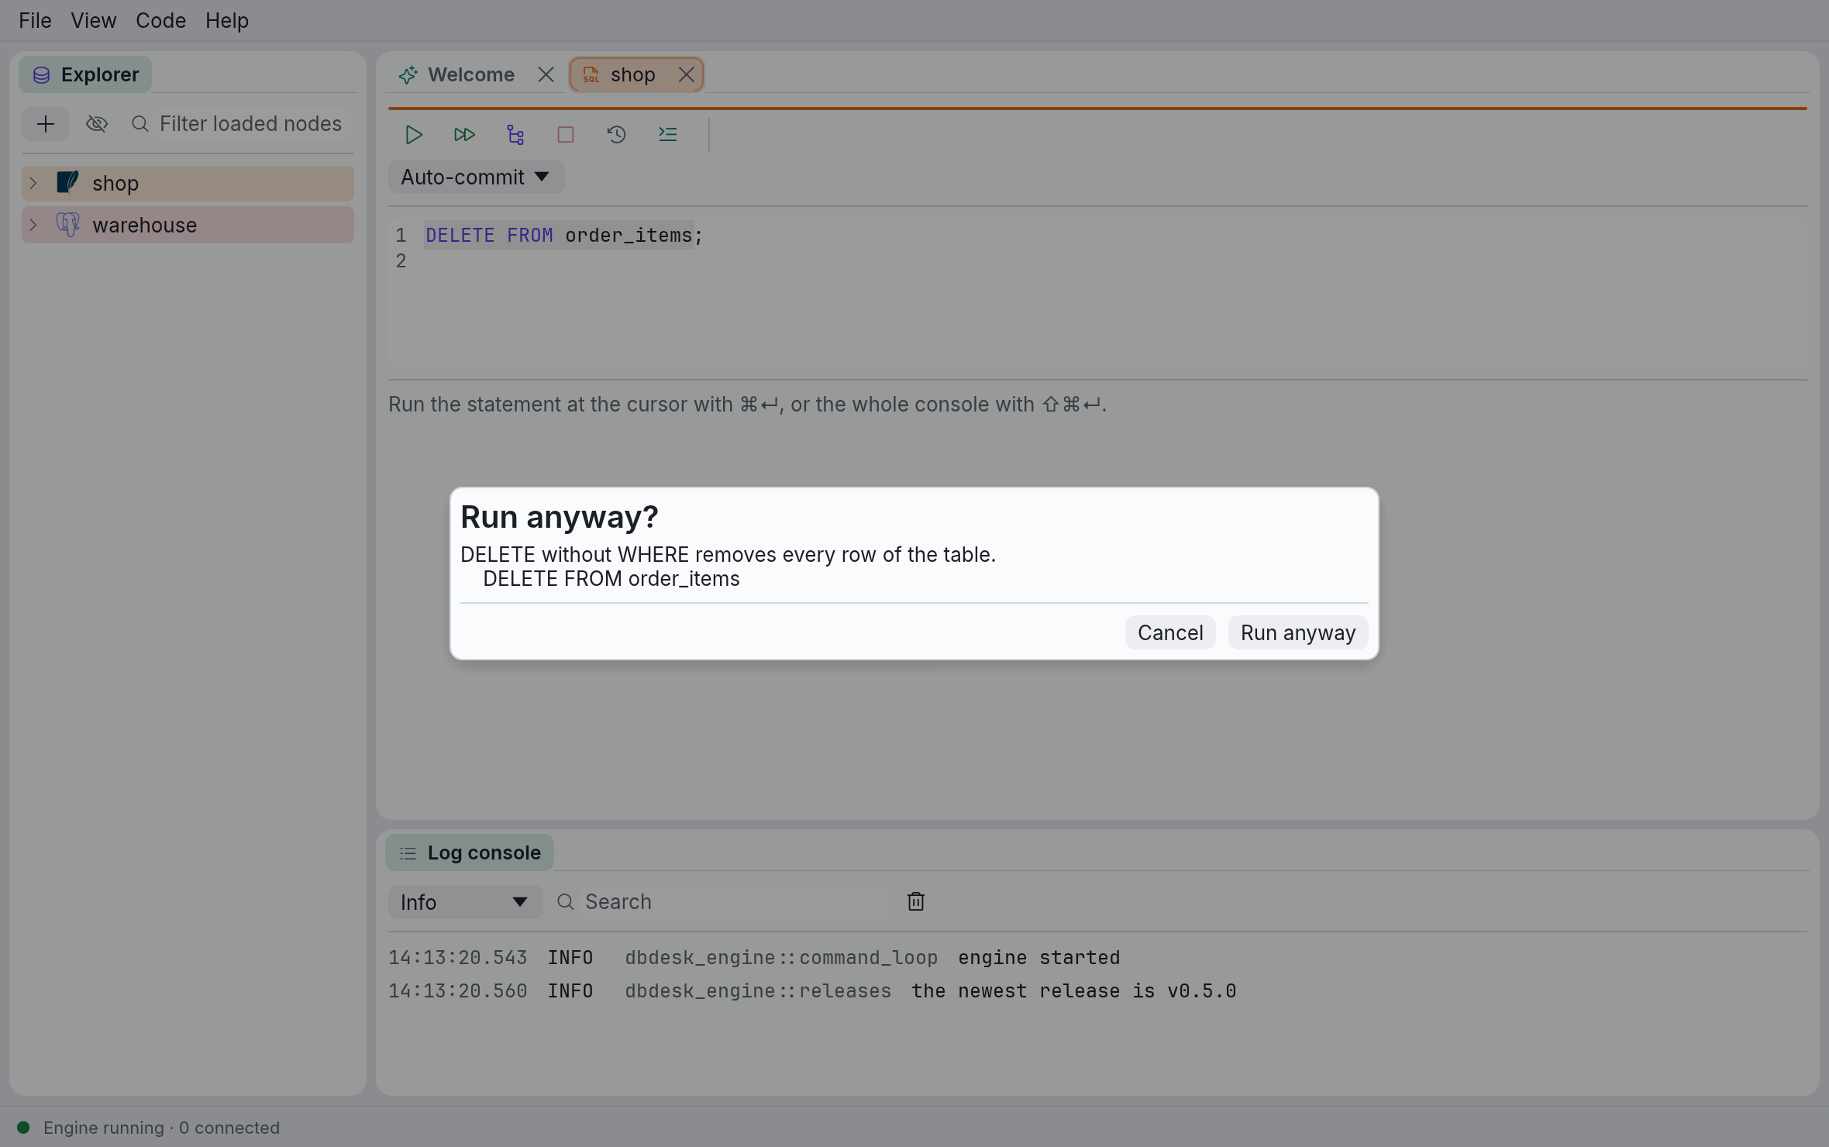Click the SQL file icon on shop tab
This screenshot has width=1829, height=1147.
[x=591, y=75]
